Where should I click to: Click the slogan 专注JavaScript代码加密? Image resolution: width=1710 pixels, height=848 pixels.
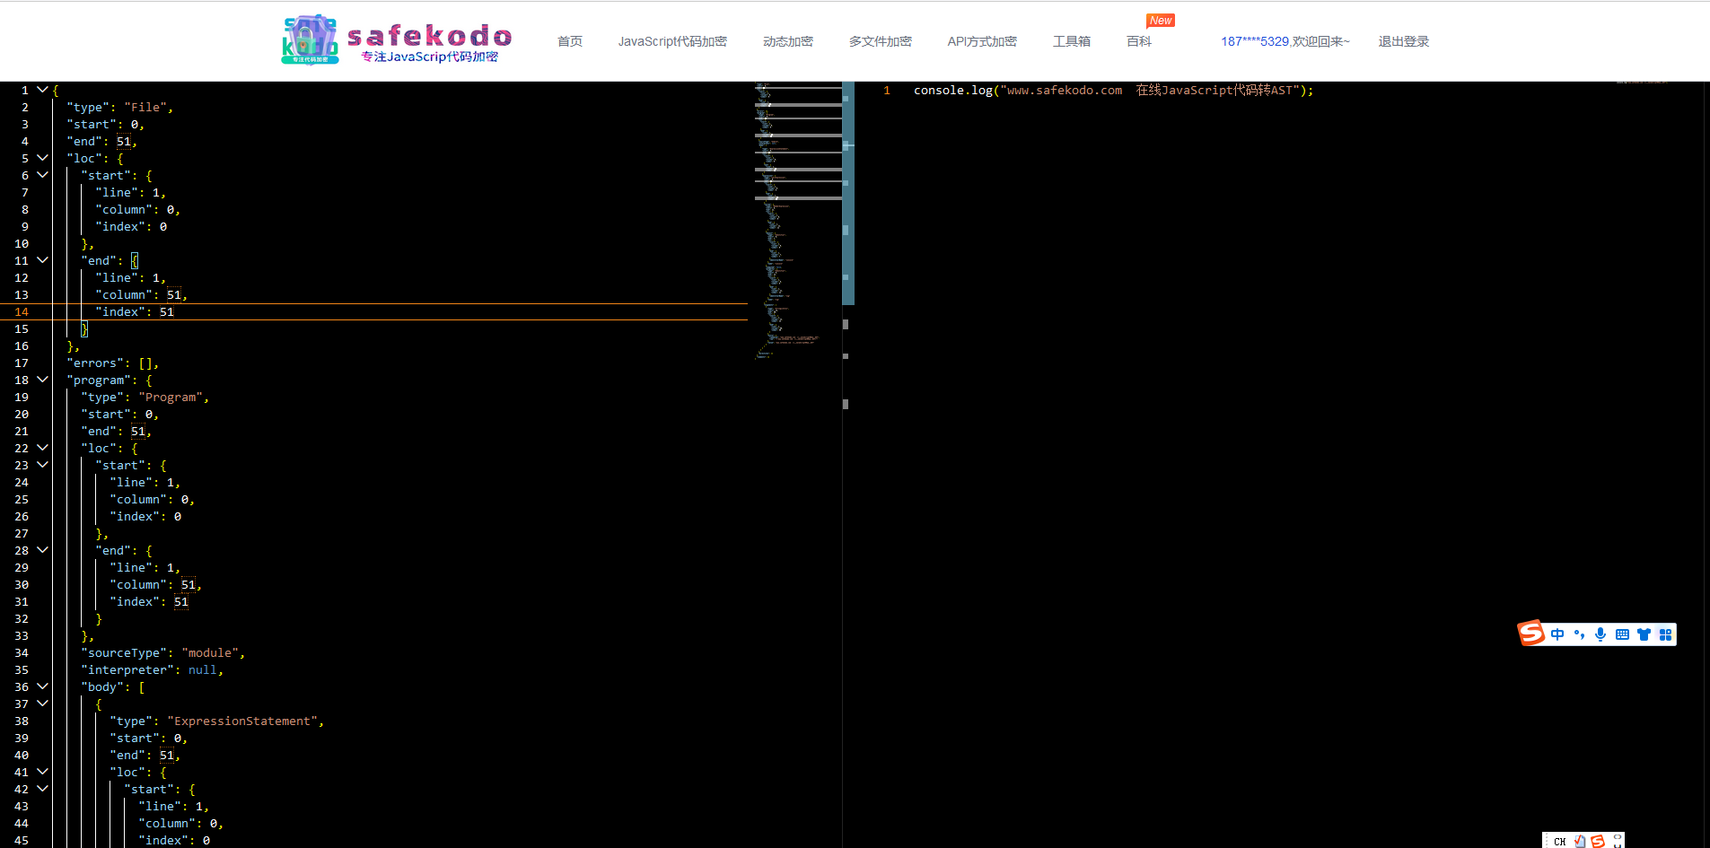(430, 57)
